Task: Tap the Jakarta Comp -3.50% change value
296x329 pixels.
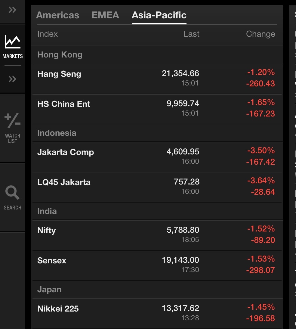Action: (x=261, y=151)
